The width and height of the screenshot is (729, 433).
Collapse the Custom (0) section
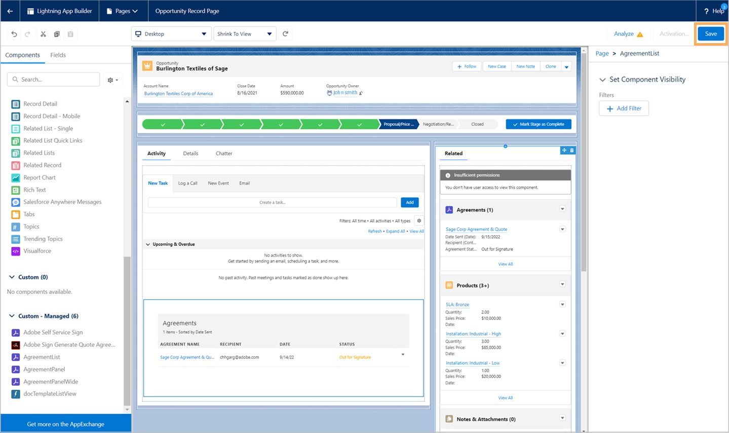[12, 277]
